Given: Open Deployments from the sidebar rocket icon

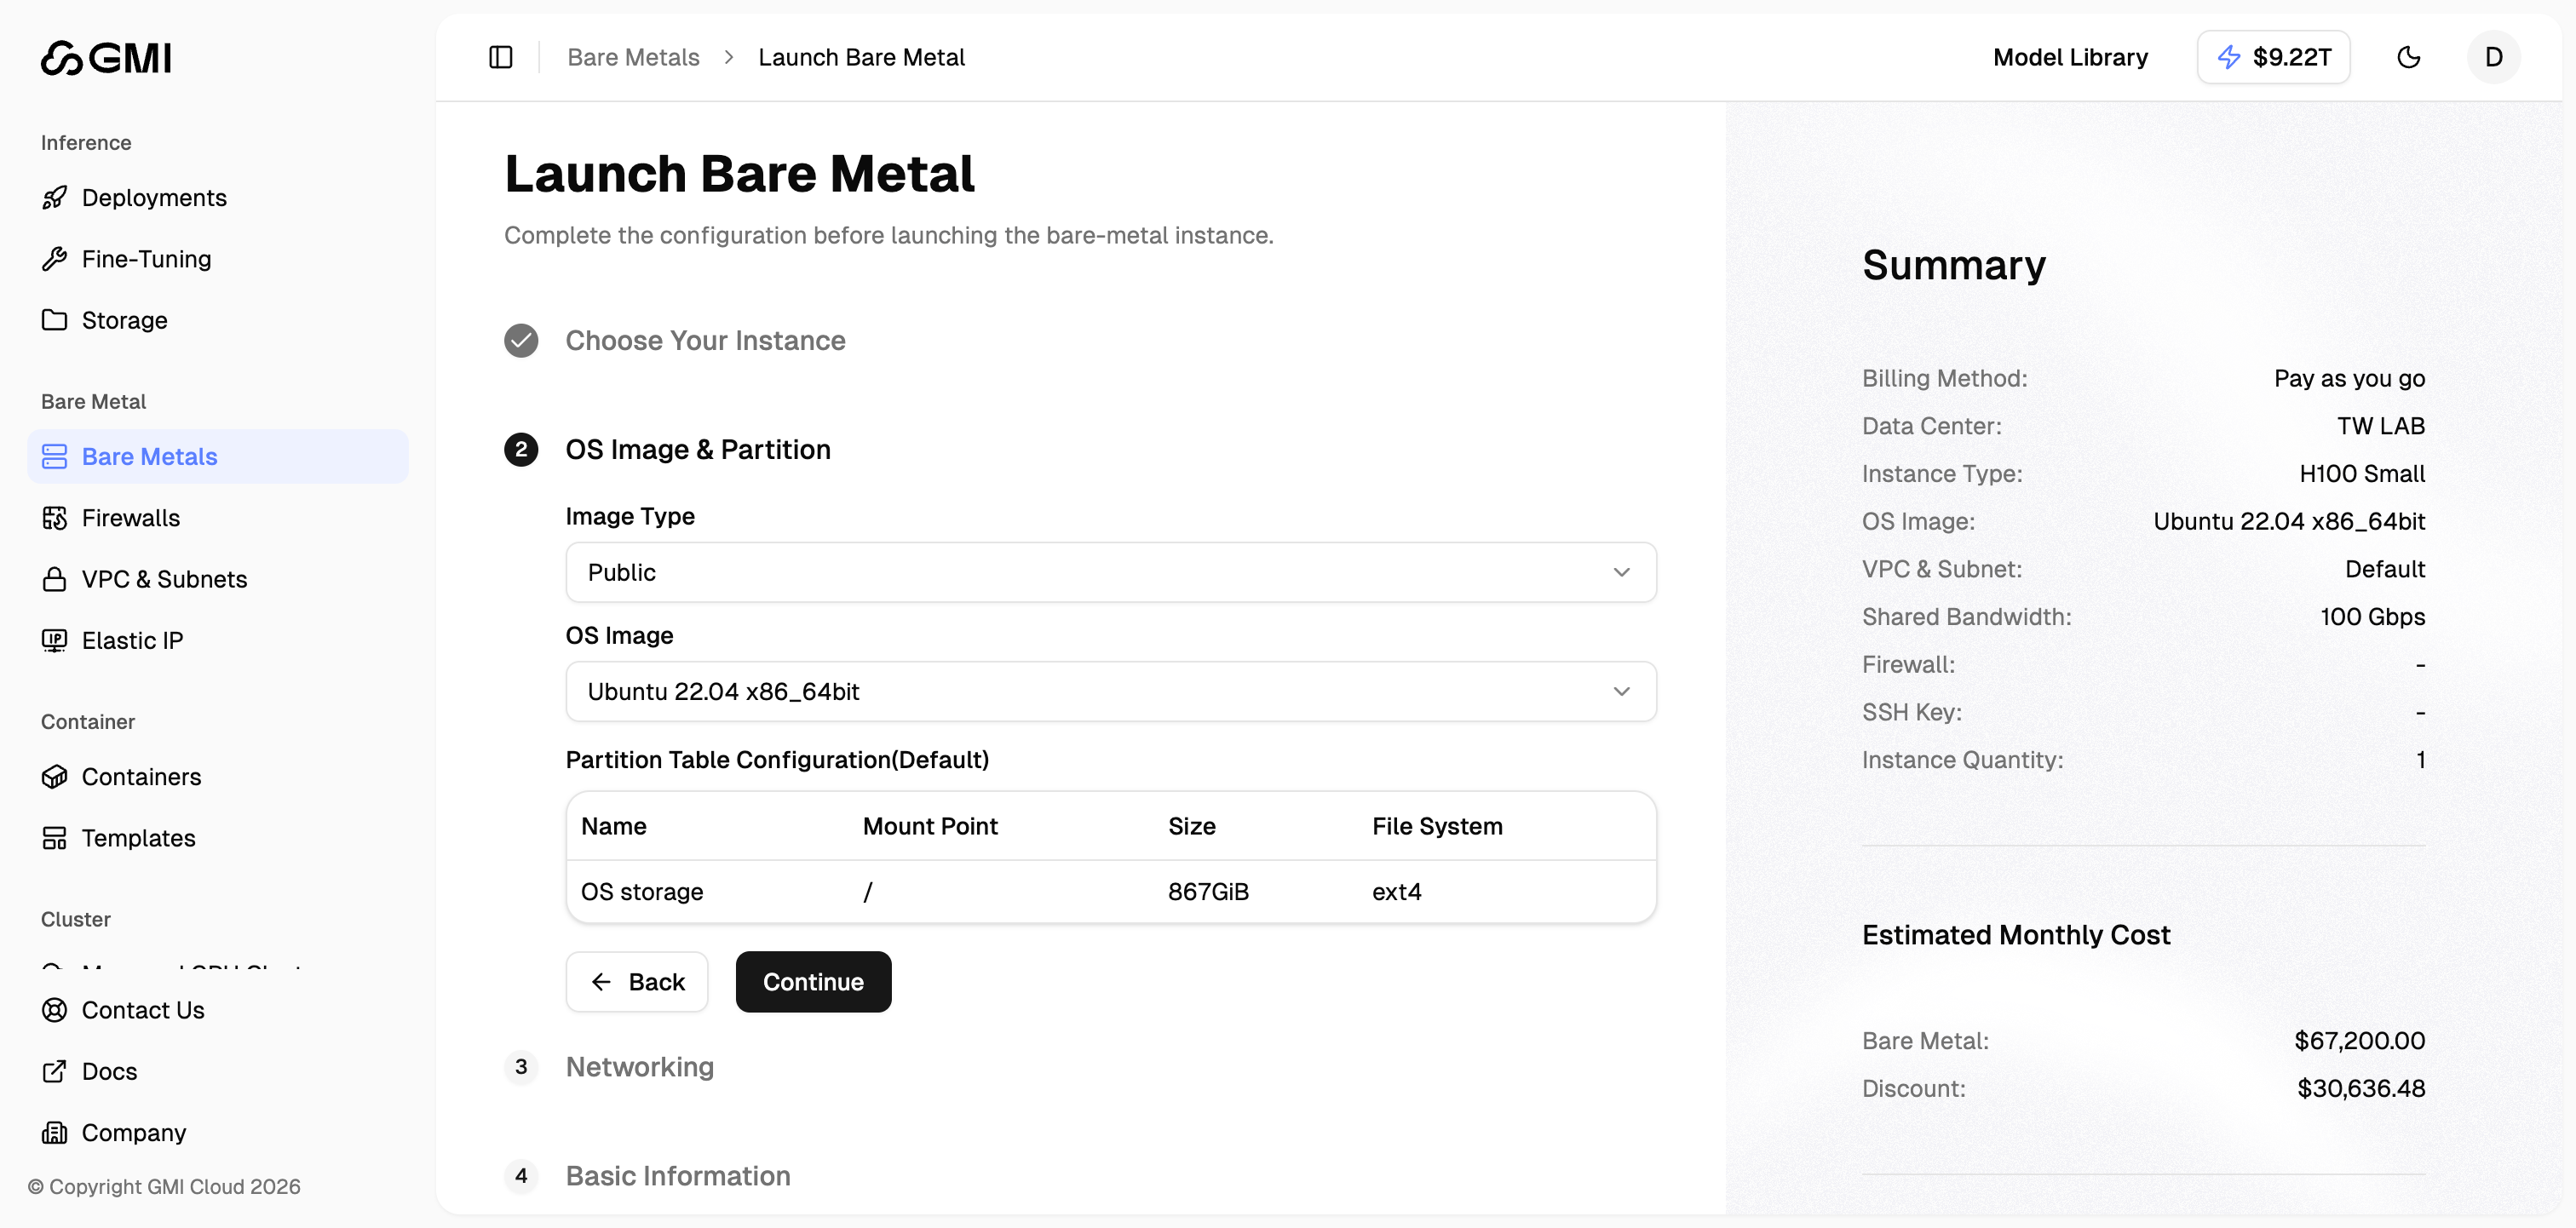Looking at the screenshot, I should [x=57, y=197].
